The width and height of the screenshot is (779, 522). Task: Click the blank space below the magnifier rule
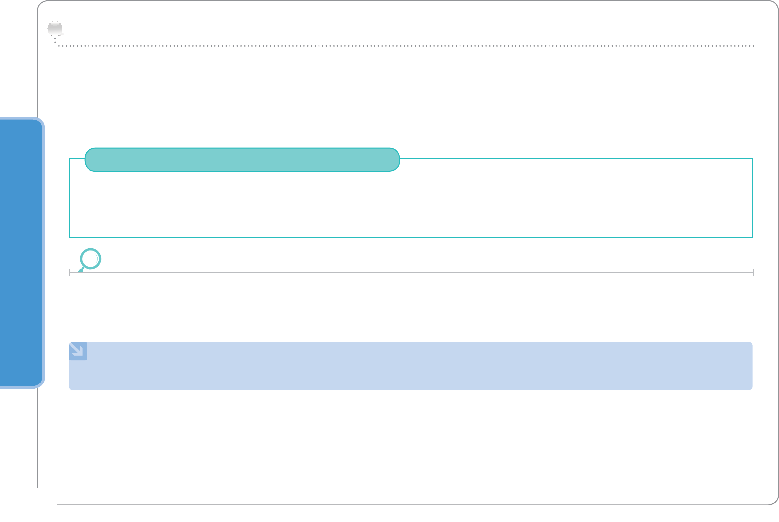tap(410, 306)
